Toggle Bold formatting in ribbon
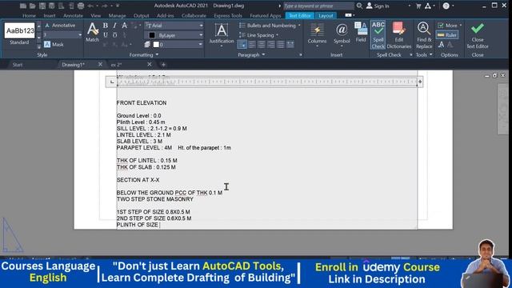The width and height of the screenshot is (512, 288). tap(105, 26)
